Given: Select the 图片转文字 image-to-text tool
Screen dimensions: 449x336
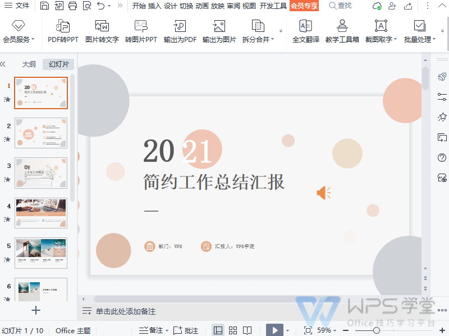Looking at the screenshot, I should (x=102, y=31).
